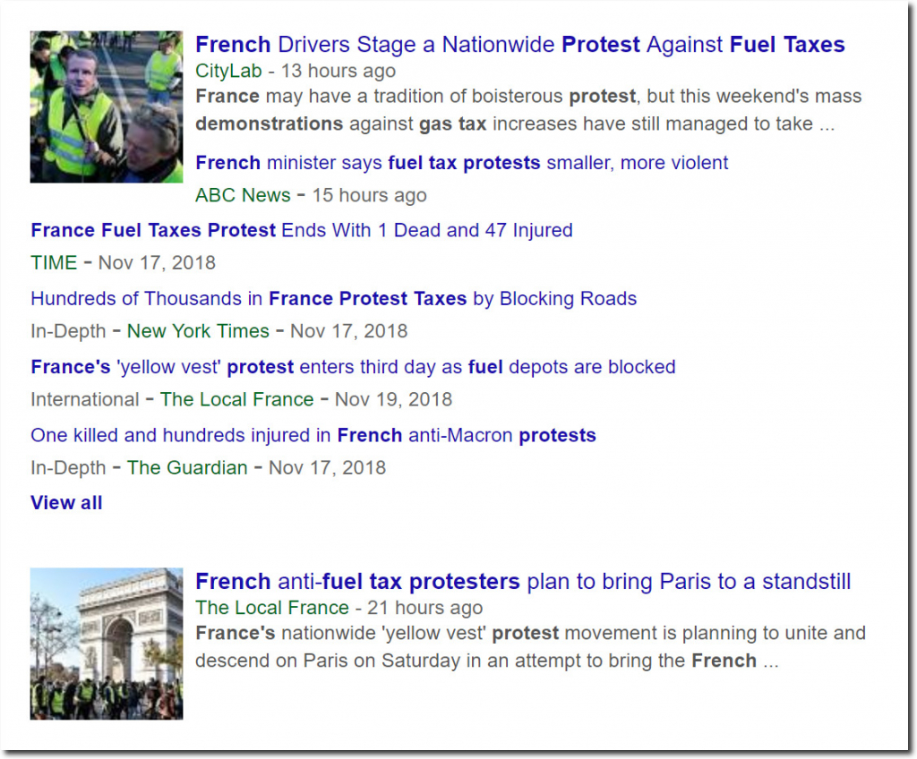Click The Guardian source label

187,467
